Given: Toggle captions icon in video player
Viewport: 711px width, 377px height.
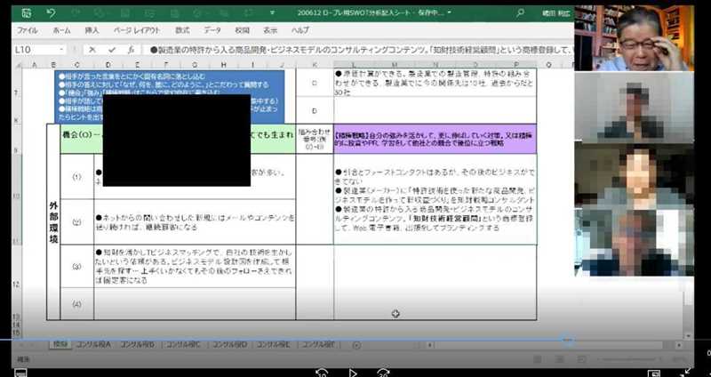Looking at the screenshot, I should tap(20, 373).
